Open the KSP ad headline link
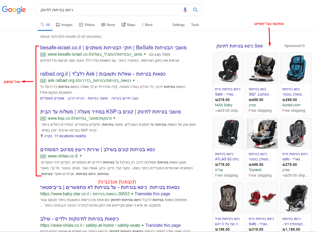 (110, 112)
